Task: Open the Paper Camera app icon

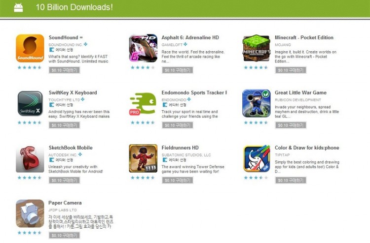Action: (x=30, y=213)
